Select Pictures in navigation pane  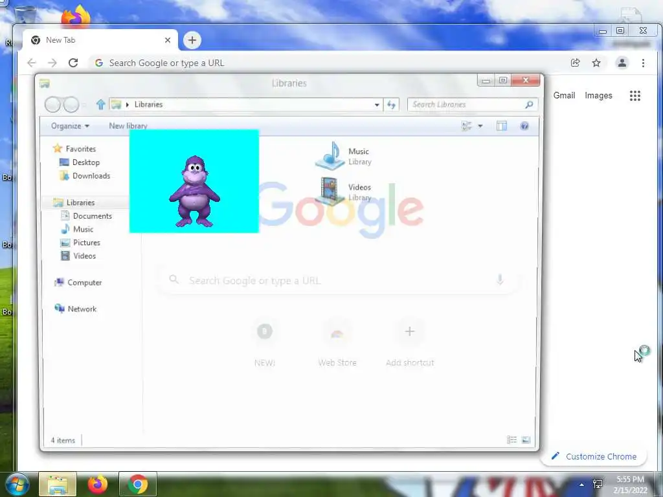click(x=80, y=243)
